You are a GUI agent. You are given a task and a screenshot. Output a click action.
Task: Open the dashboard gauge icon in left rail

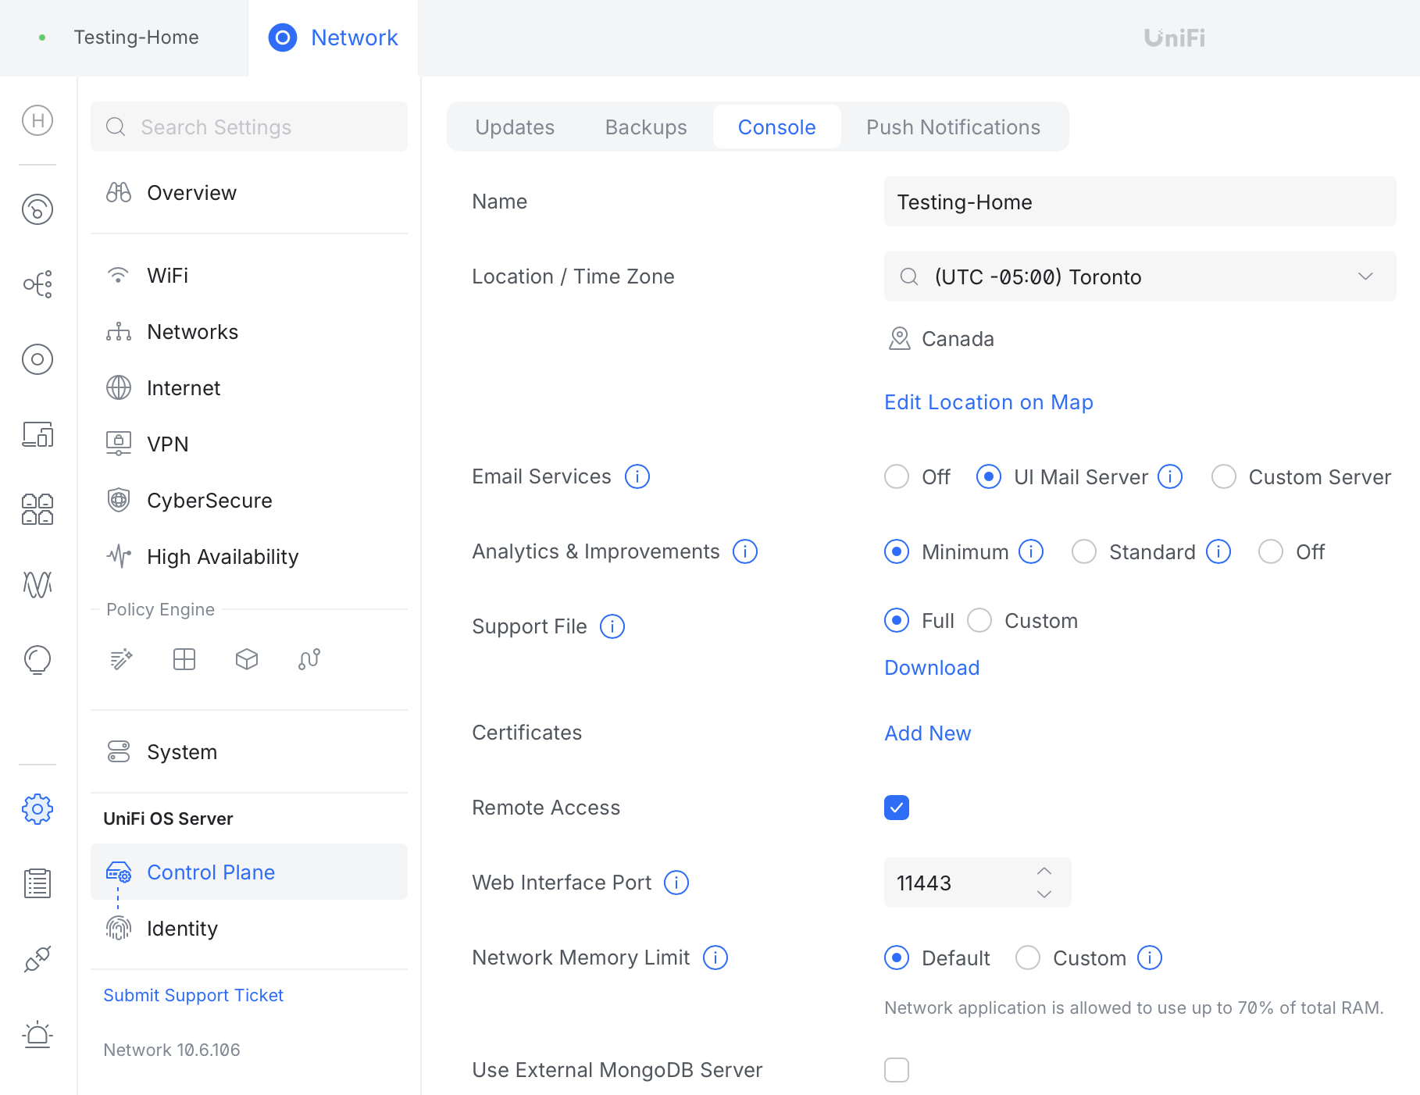click(x=37, y=209)
